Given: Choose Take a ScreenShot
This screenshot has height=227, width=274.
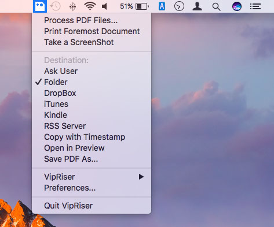Looking at the screenshot, I should pyautogui.click(x=92, y=42).
